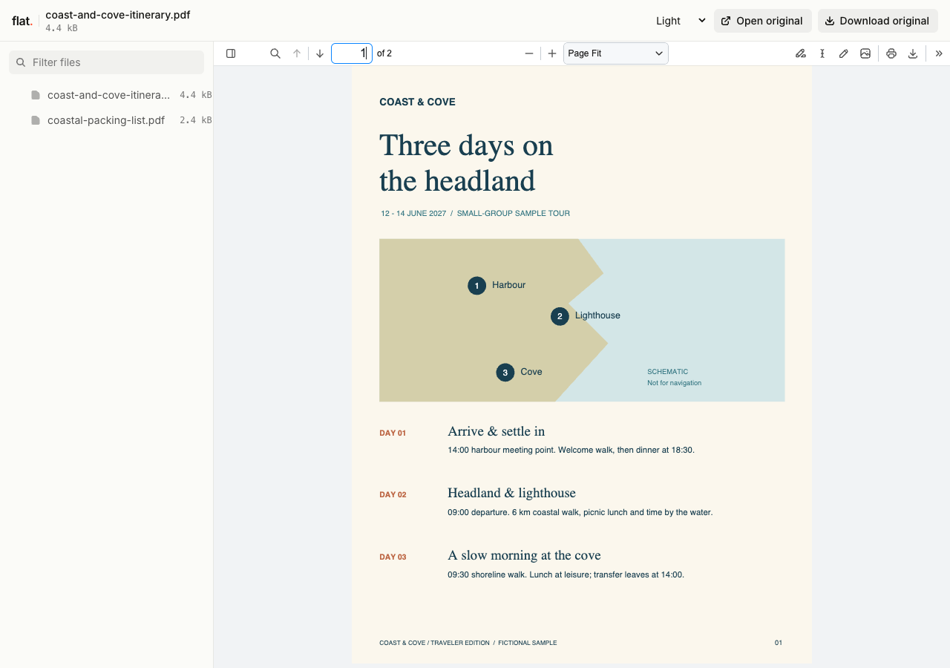Click map marker 1 Harbour
The width and height of the screenshot is (950, 668).
tap(476, 286)
